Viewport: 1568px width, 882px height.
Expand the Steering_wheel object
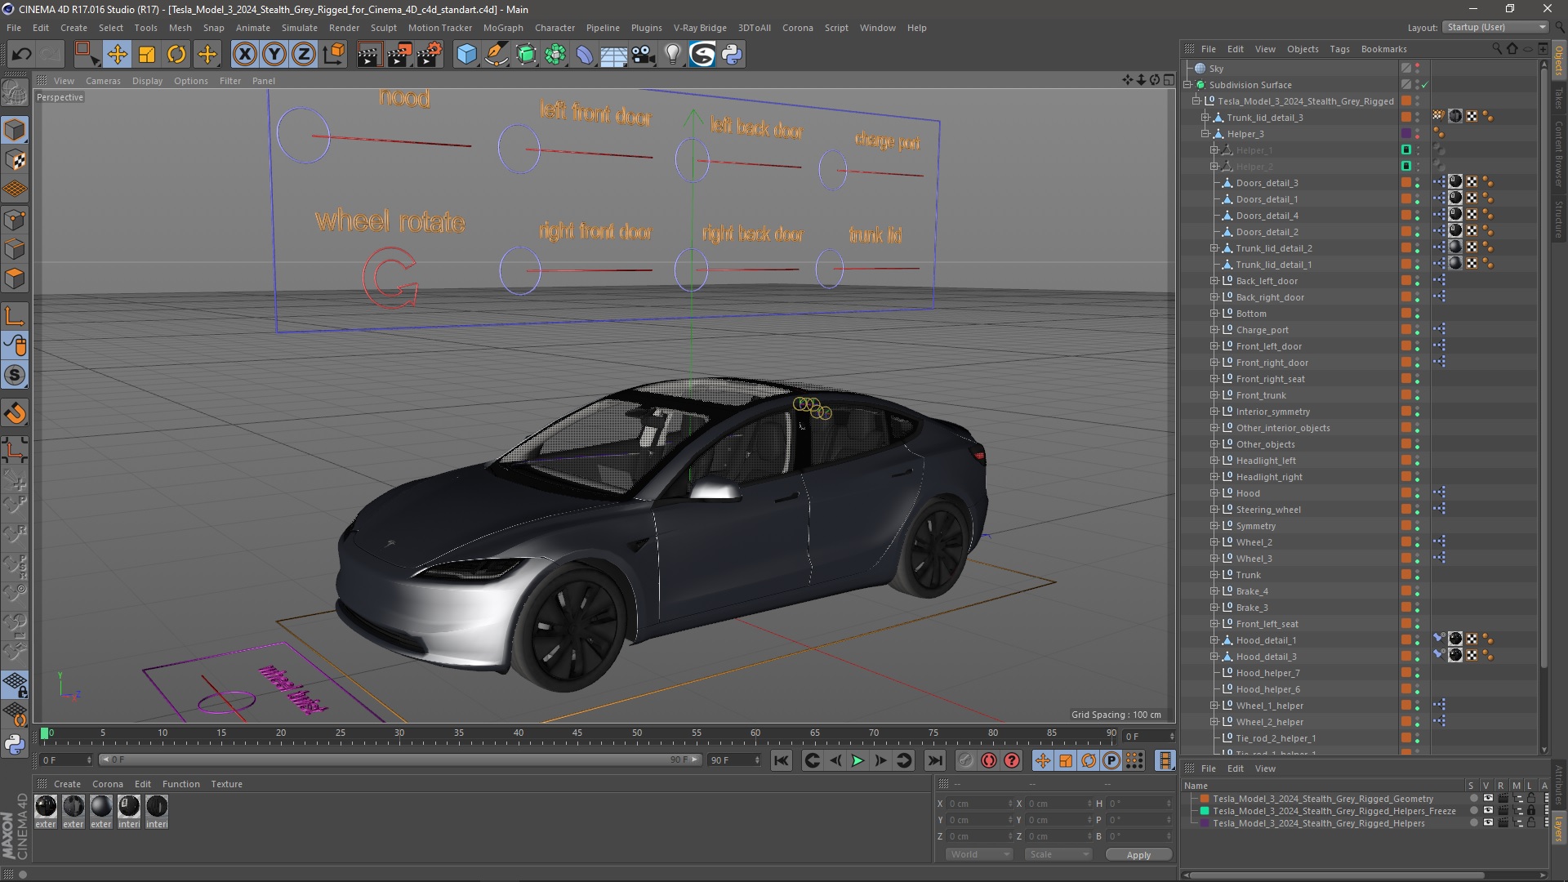(1214, 510)
